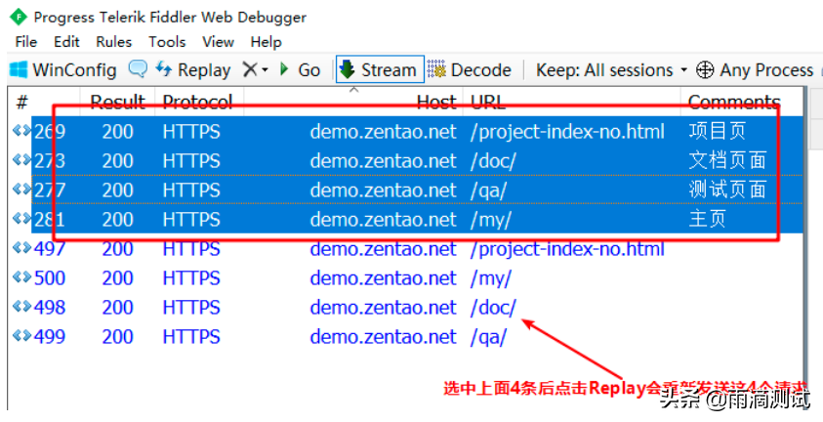This screenshot has height=422, width=823.
Task: Open the Tools menu
Action: tap(167, 42)
